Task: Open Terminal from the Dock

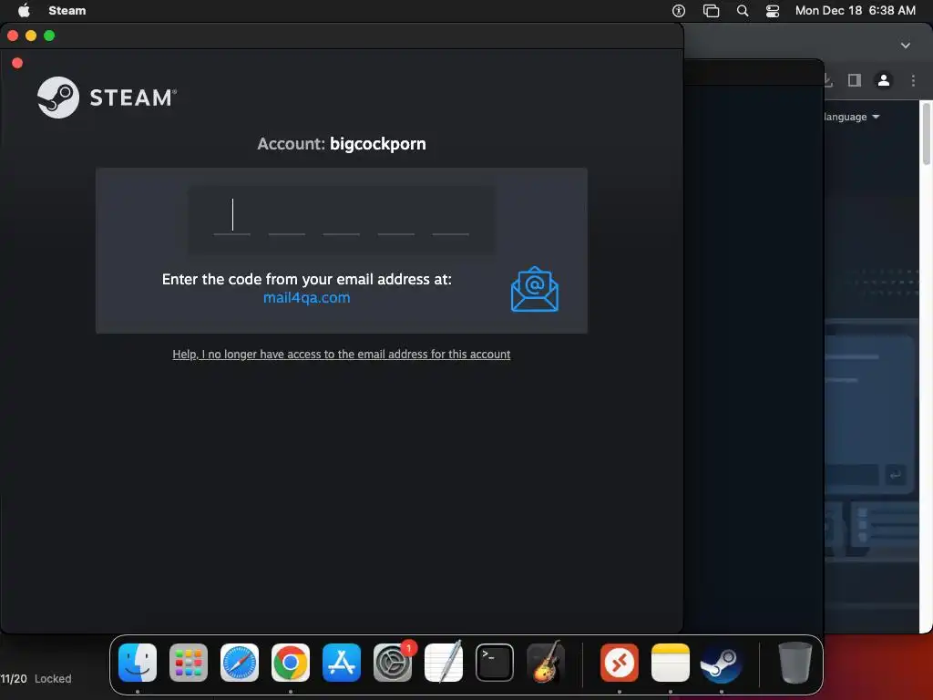Action: [495, 663]
